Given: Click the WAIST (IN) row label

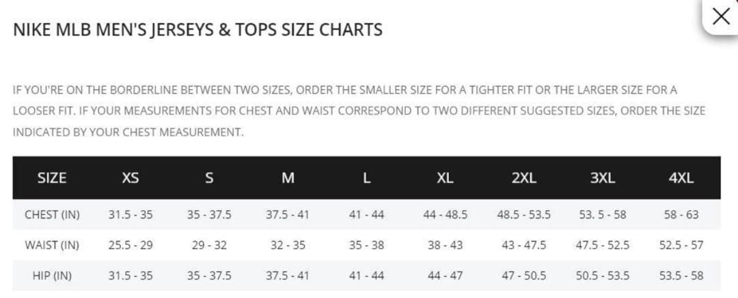Looking at the screenshot, I should pos(52,245).
